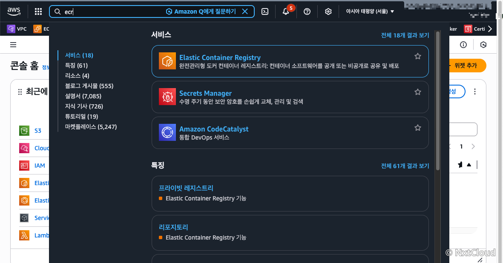Open the widget three-dot options menu

[475, 91]
